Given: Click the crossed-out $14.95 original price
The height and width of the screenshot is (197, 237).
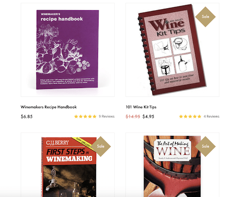Looking at the screenshot, I should click(x=133, y=116).
